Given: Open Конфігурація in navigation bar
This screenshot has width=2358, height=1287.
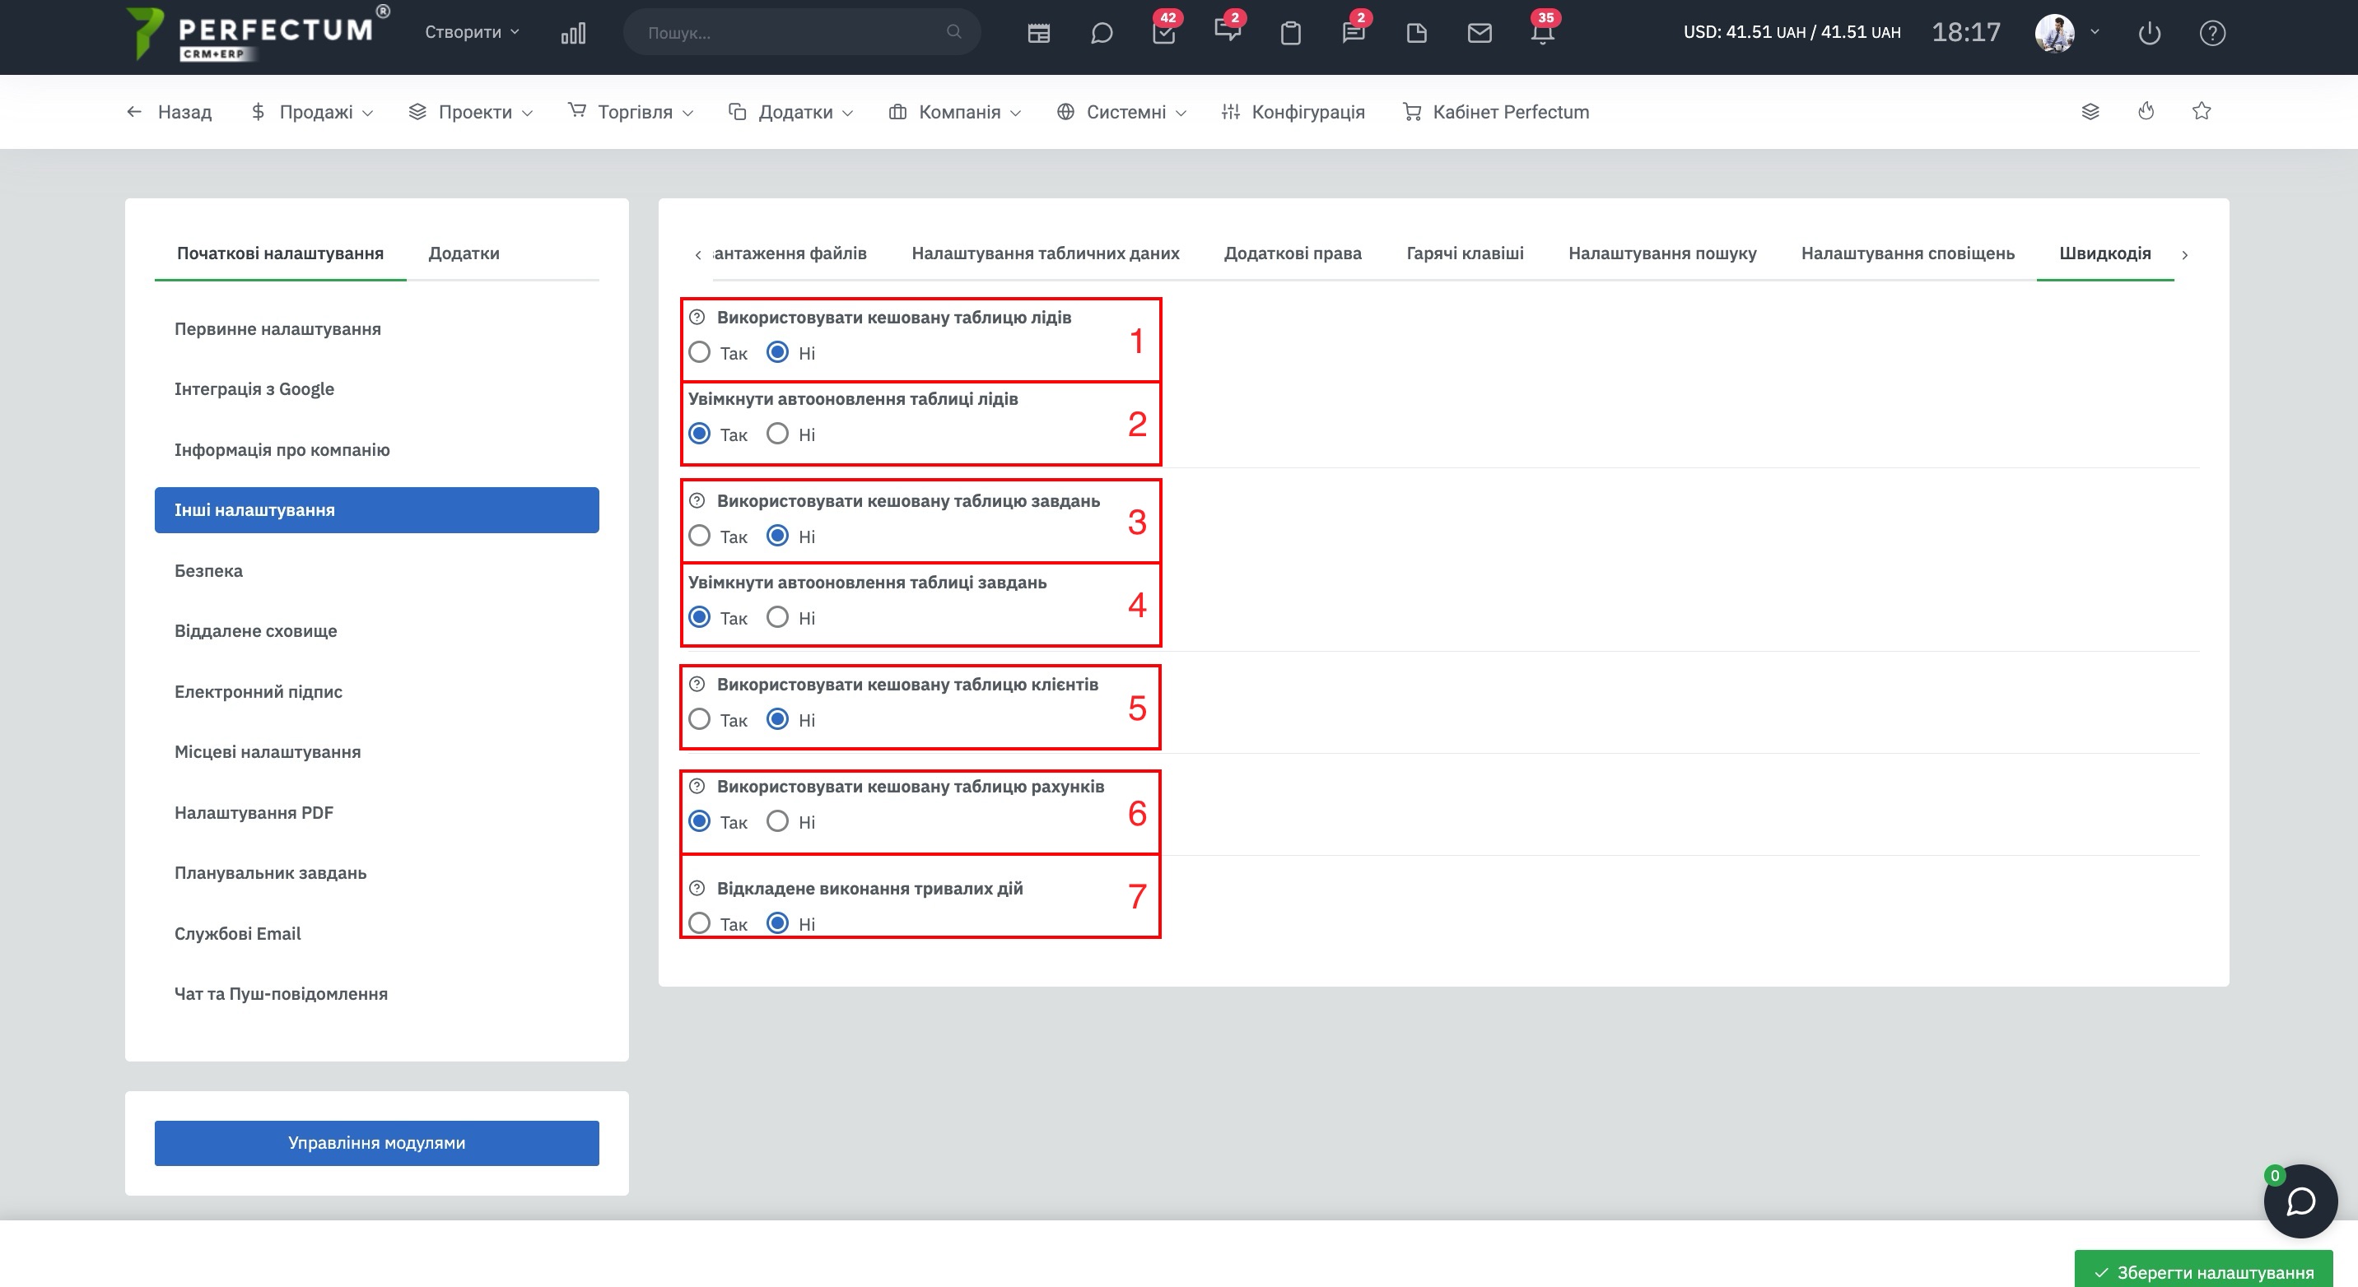Looking at the screenshot, I should coord(1293,112).
